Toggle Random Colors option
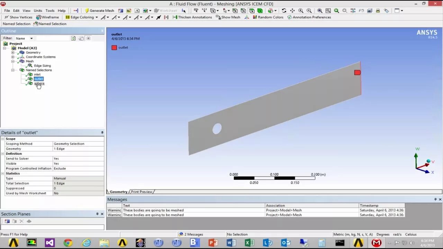 [x=268, y=17]
